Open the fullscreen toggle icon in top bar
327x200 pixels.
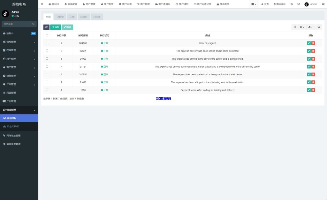pyautogui.click(x=299, y=4)
